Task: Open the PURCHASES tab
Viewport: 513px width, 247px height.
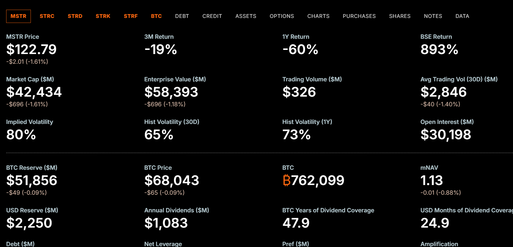Action: pyautogui.click(x=359, y=16)
